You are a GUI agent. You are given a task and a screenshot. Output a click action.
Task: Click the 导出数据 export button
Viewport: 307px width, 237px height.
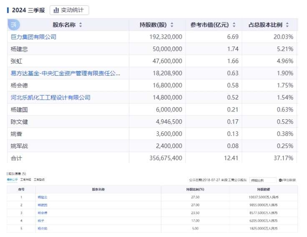pos(287,180)
